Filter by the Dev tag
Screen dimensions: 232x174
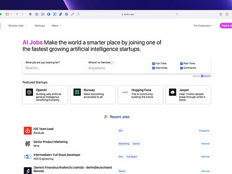pos(121,157)
